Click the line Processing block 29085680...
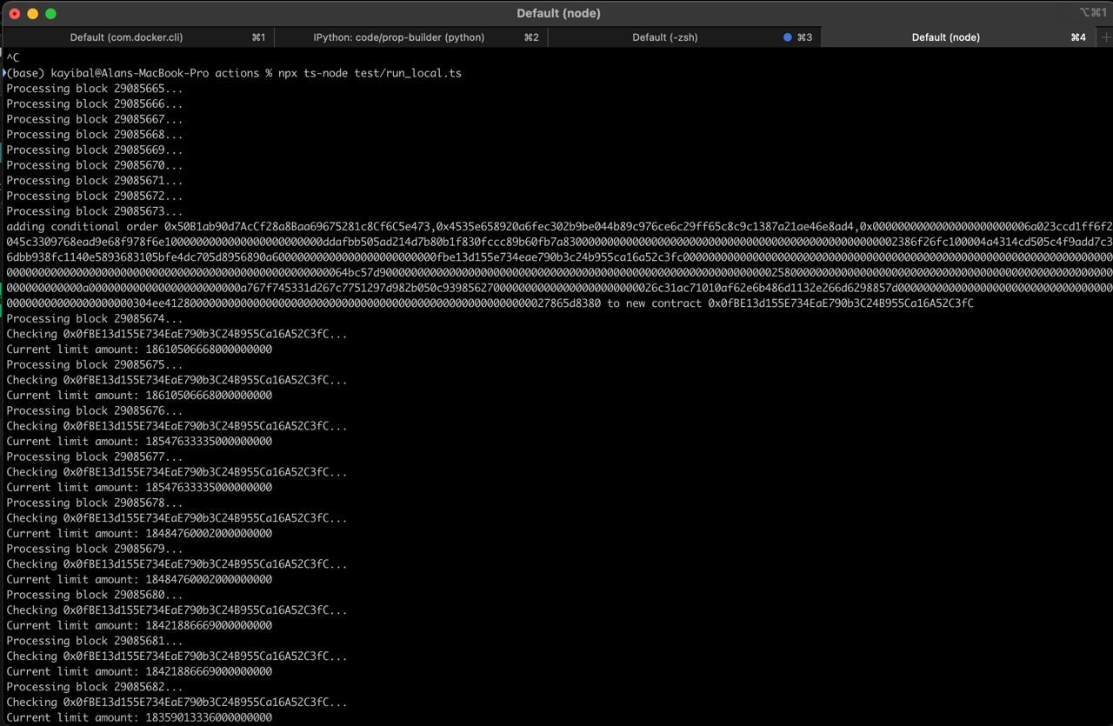 [95, 595]
